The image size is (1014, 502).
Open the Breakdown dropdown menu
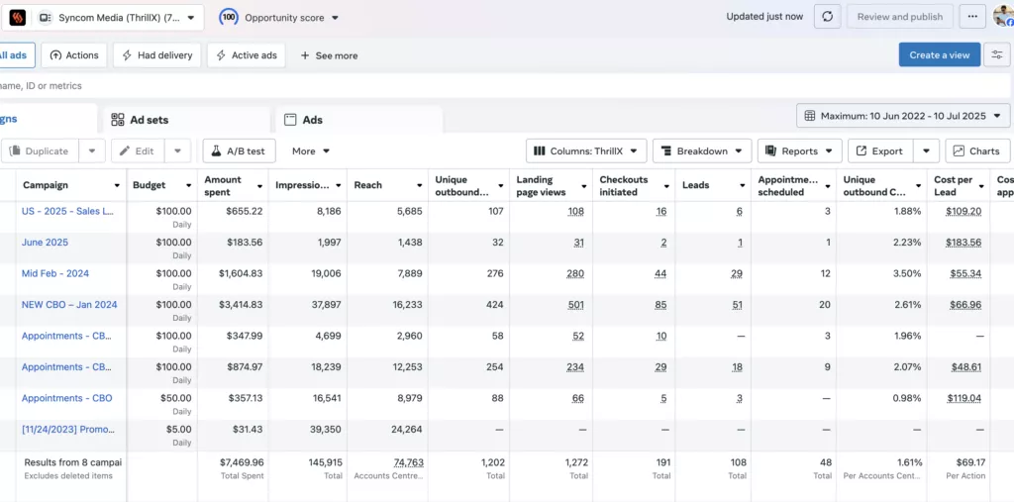700,151
